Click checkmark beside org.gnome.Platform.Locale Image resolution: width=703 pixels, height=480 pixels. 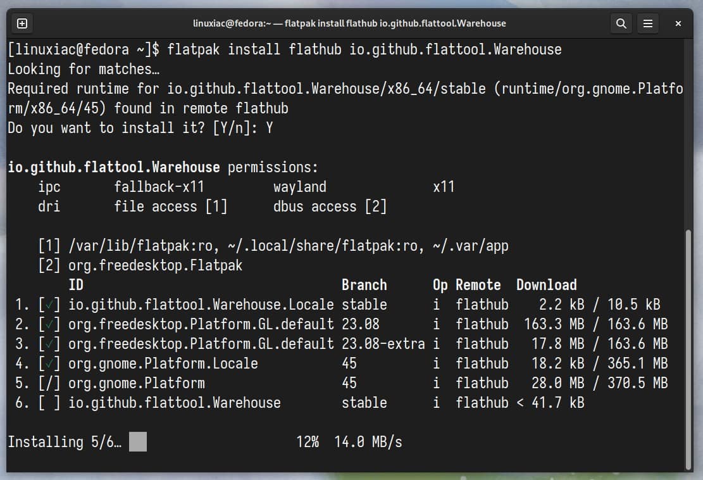tap(49, 363)
